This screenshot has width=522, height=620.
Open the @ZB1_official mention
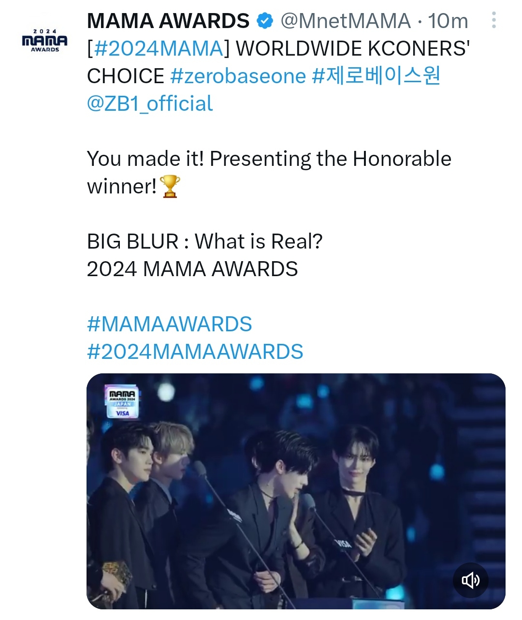[150, 103]
